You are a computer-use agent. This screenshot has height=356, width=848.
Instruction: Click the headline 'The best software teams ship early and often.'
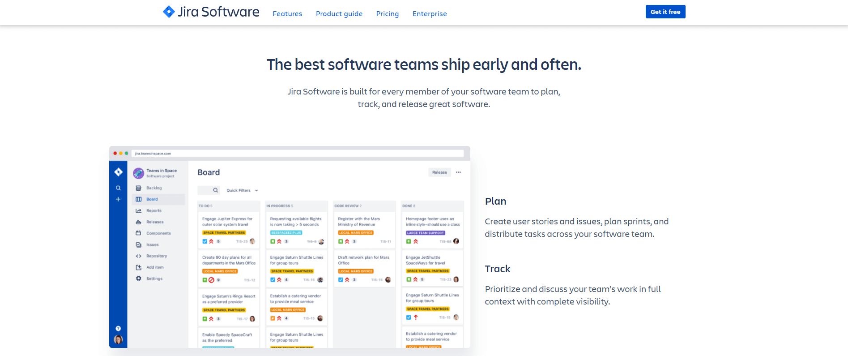[424, 64]
